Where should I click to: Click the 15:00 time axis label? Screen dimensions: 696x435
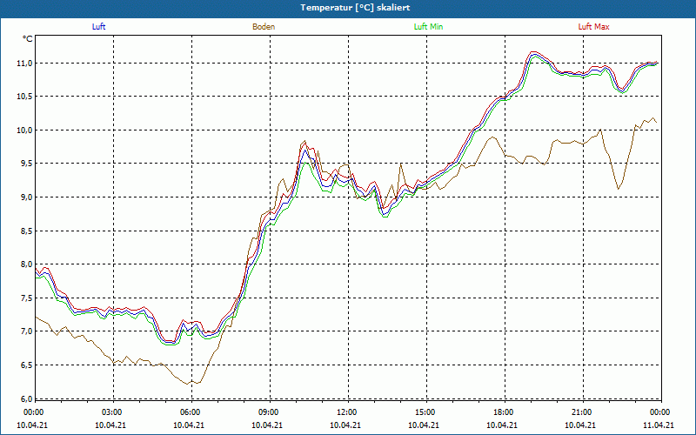click(x=424, y=412)
